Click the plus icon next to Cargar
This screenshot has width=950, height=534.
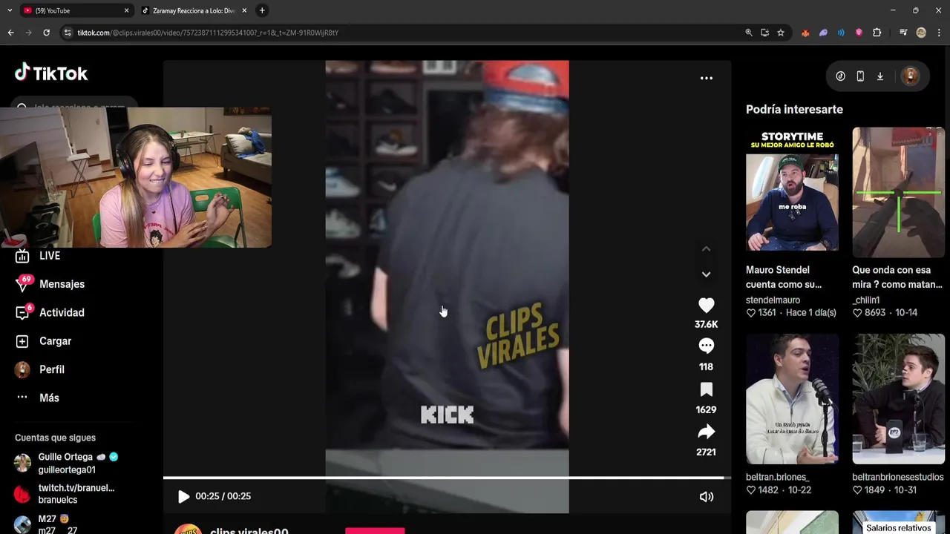coord(22,341)
